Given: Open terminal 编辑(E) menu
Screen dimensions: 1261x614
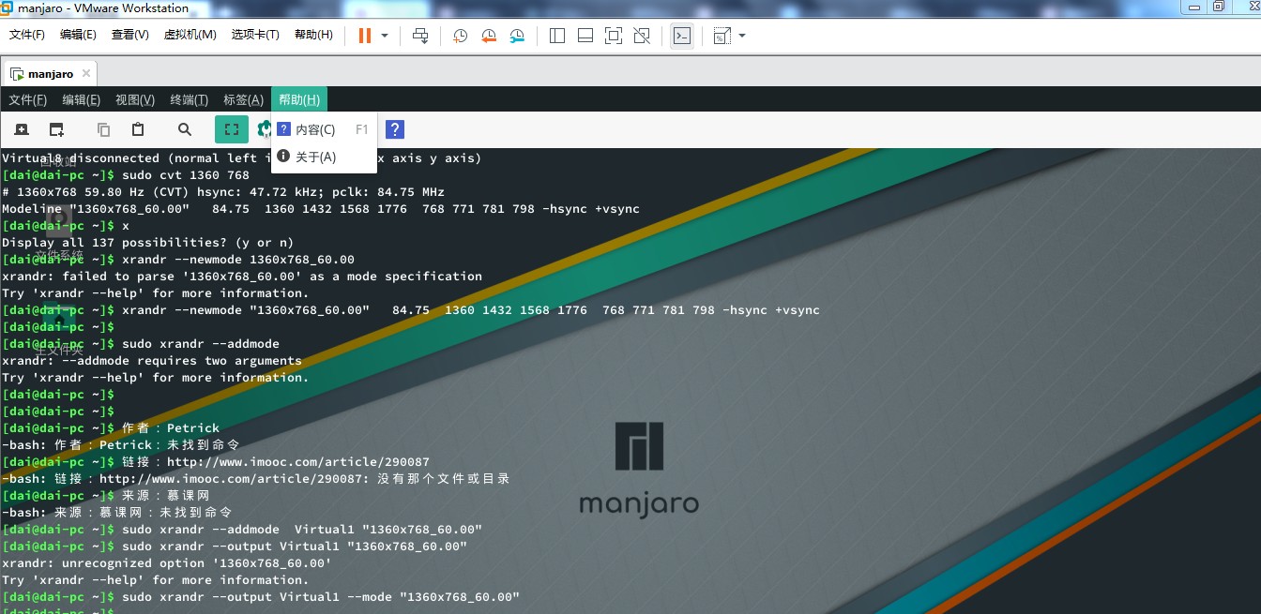Looking at the screenshot, I should click(x=81, y=99).
